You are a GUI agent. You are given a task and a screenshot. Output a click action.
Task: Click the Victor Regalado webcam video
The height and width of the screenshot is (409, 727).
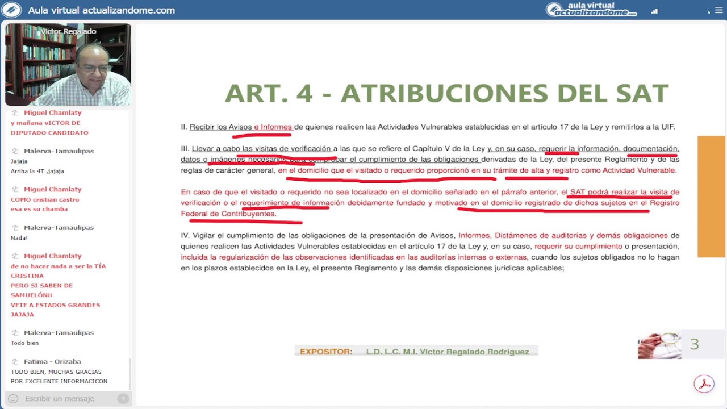[68, 65]
